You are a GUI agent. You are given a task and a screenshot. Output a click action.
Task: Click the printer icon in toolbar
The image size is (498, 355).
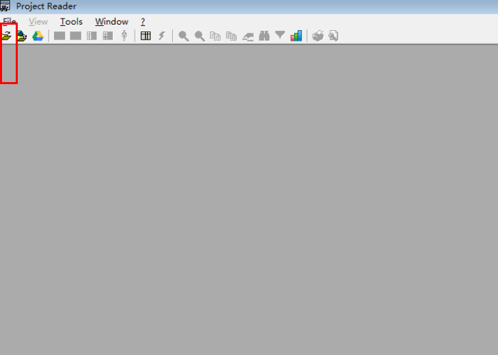[x=317, y=36]
